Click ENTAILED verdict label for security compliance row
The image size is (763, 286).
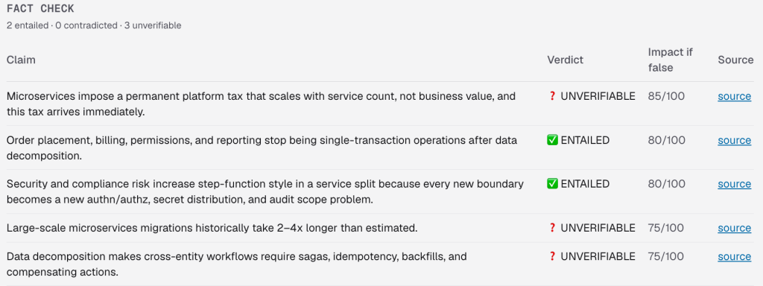click(x=585, y=184)
